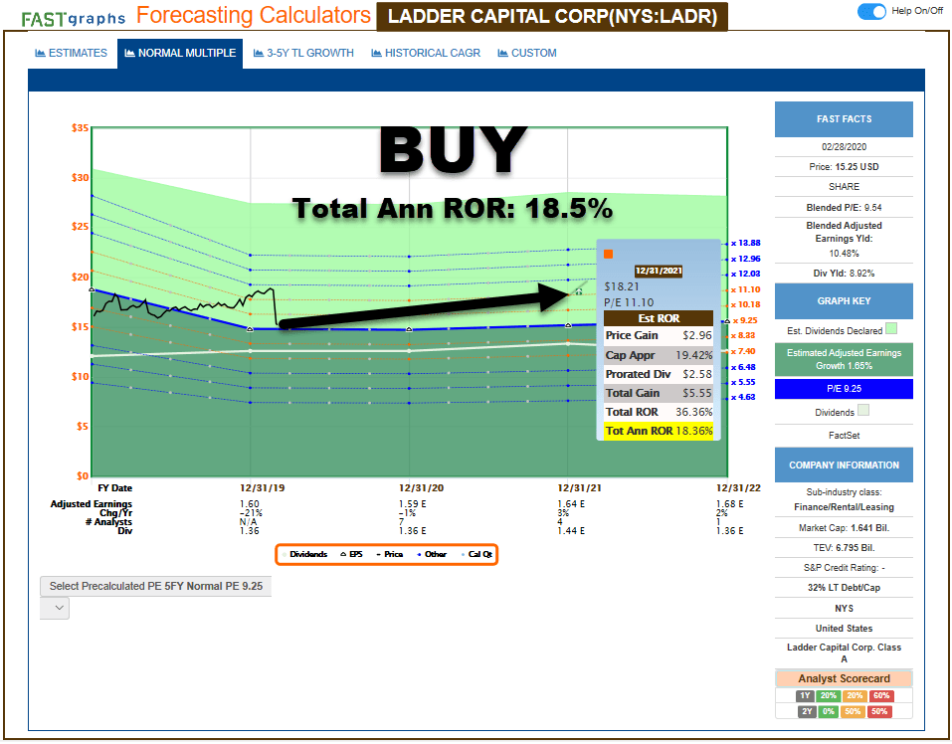The width and height of the screenshot is (952, 744).
Task: Click the Company Information header
Action: 844,465
